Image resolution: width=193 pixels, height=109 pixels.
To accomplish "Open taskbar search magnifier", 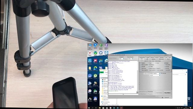I will pyautogui.click(x=93, y=108).
